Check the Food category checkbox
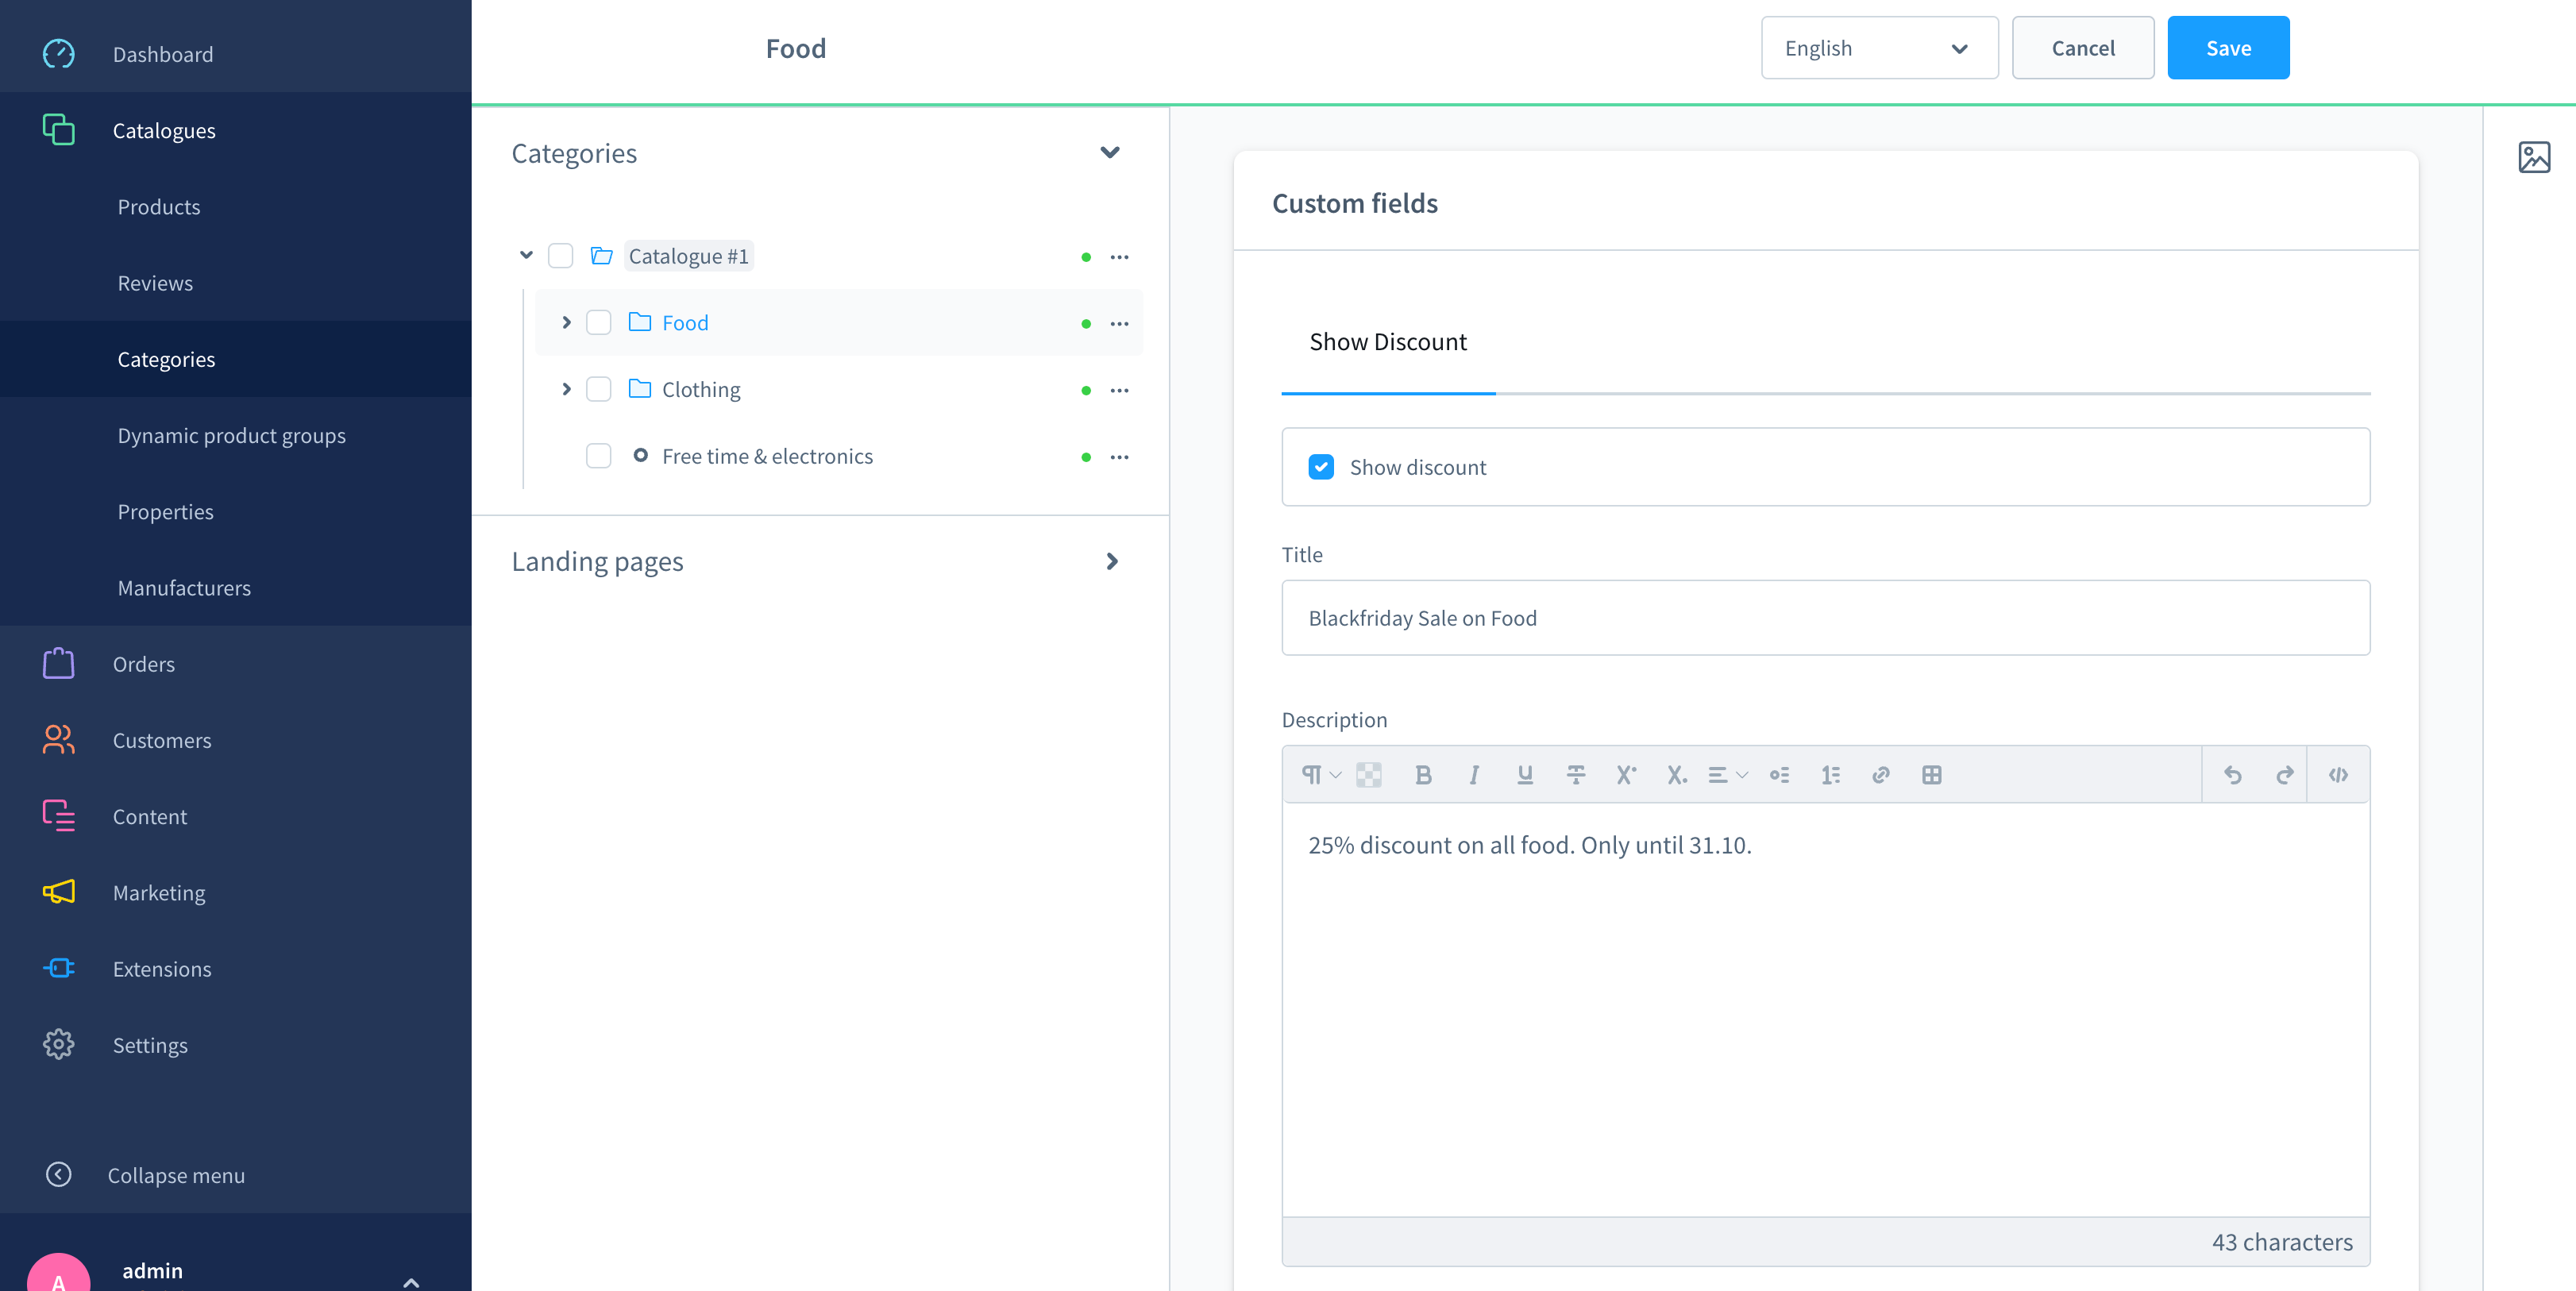 pos(599,323)
